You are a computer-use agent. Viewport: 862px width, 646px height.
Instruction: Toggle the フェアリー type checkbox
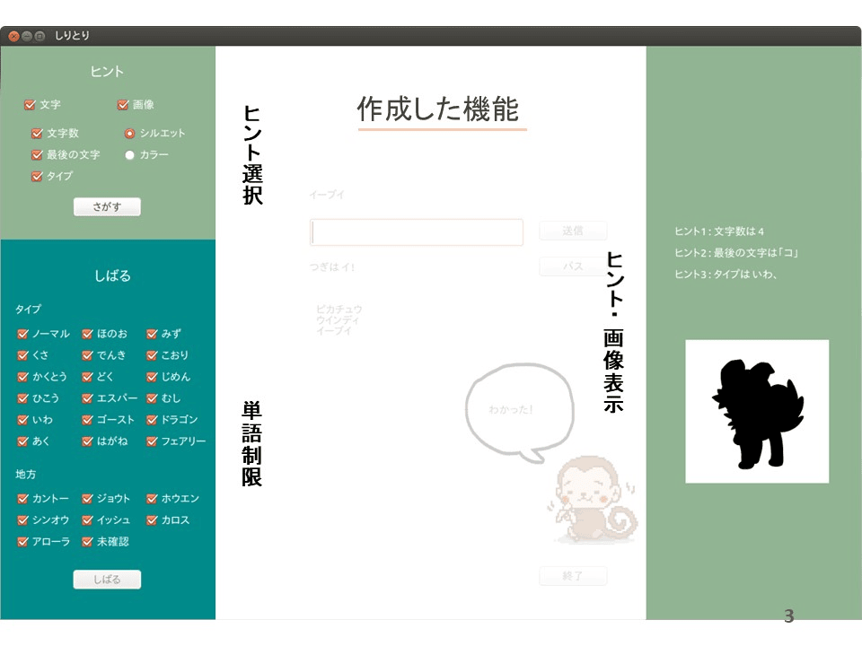(152, 441)
